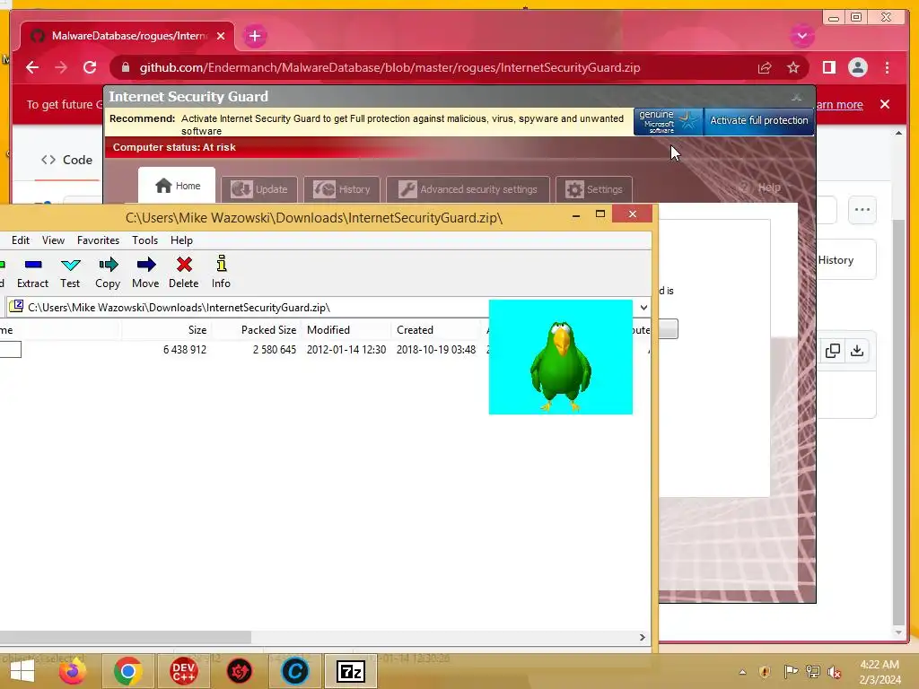Open the Chrome profile avatar
Screen dimensions: 919x689
coord(857,68)
